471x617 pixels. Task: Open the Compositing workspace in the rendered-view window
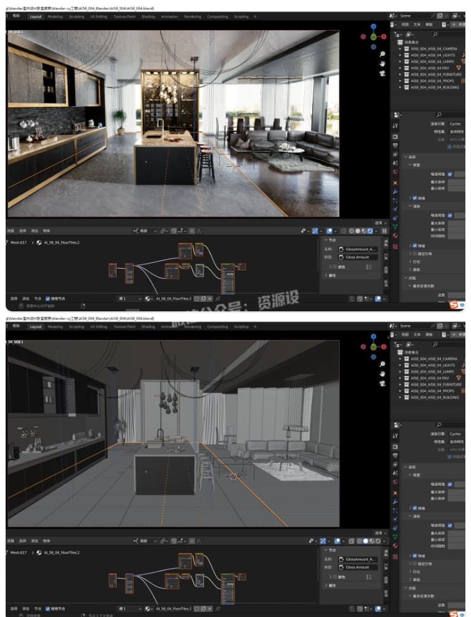point(217,16)
